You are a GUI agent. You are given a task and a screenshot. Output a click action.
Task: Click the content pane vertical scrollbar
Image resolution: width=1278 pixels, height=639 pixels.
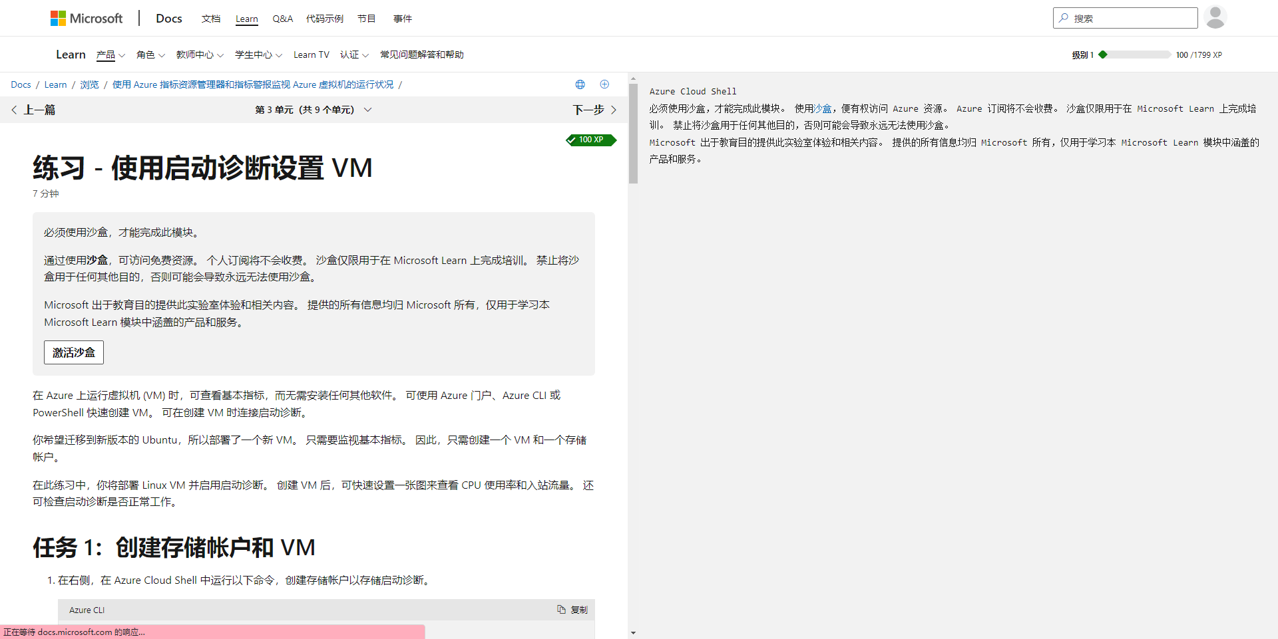[633, 133]
